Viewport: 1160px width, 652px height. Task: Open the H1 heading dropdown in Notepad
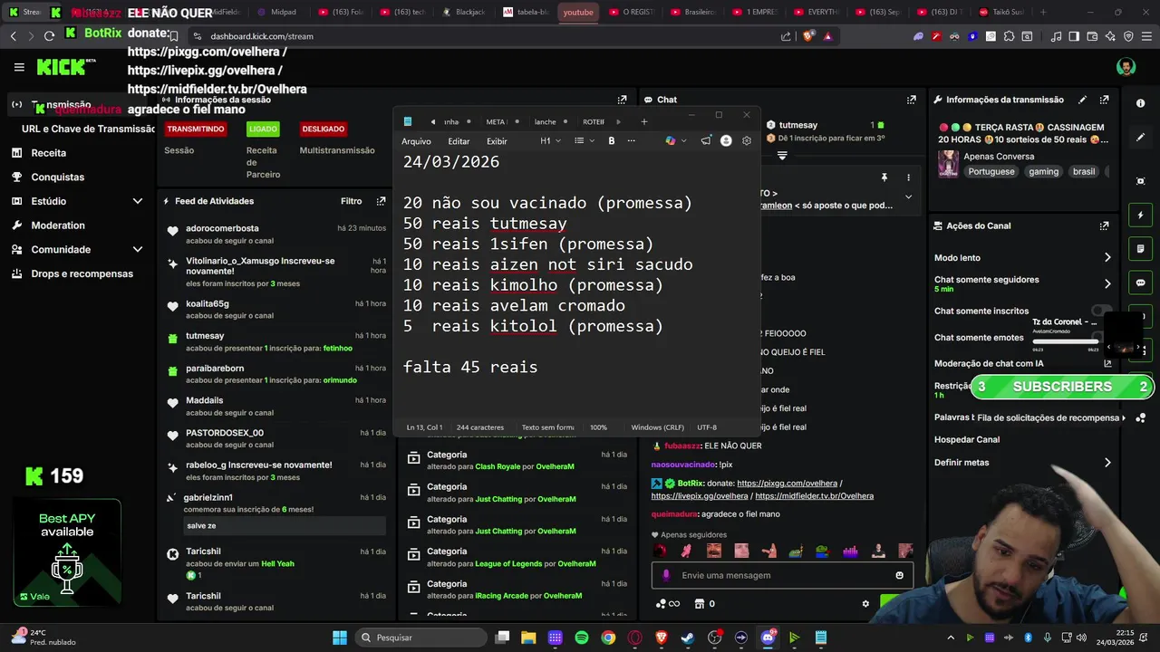click(551, 141)
